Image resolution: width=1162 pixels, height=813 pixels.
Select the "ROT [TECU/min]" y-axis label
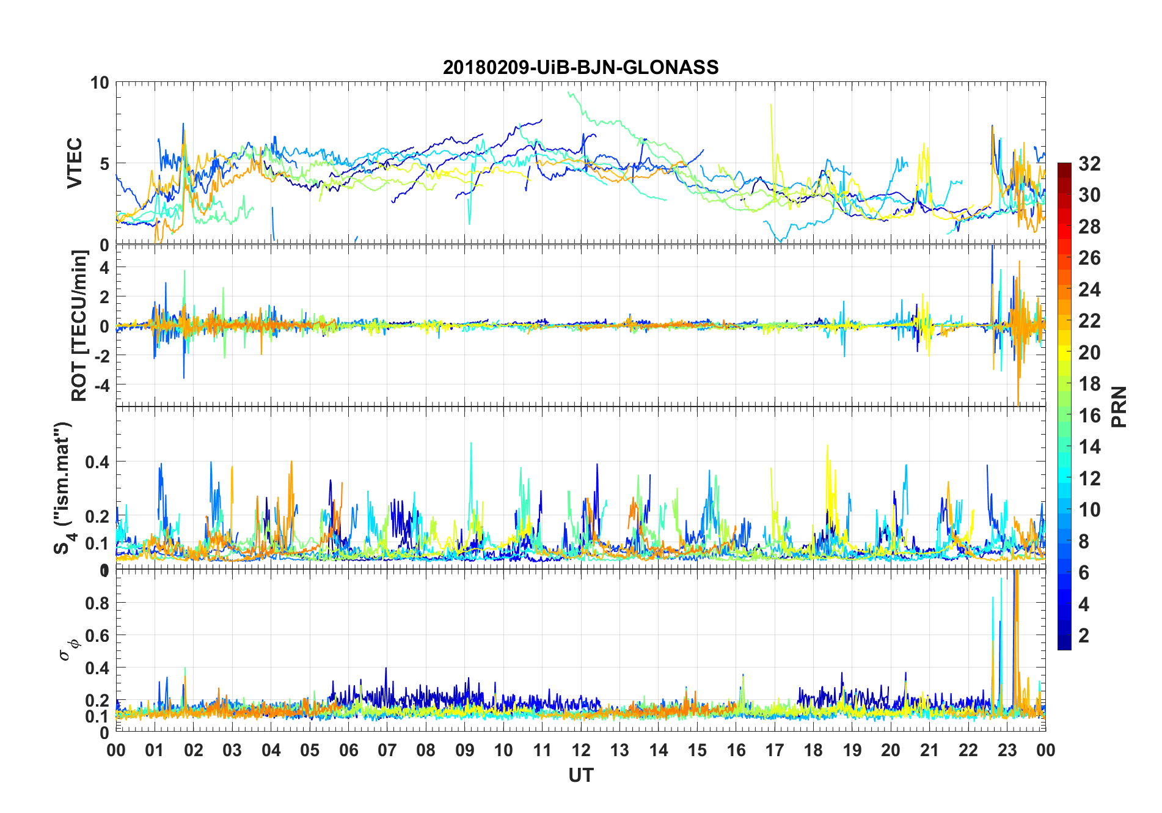[x=79, y=326]
